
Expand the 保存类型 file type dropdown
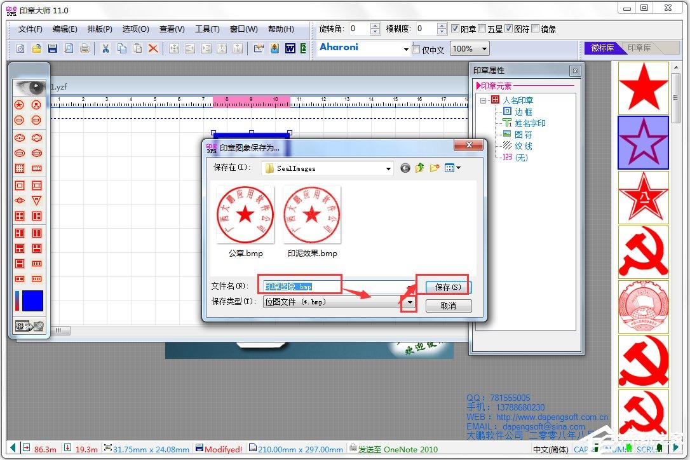tap(410, 302)
